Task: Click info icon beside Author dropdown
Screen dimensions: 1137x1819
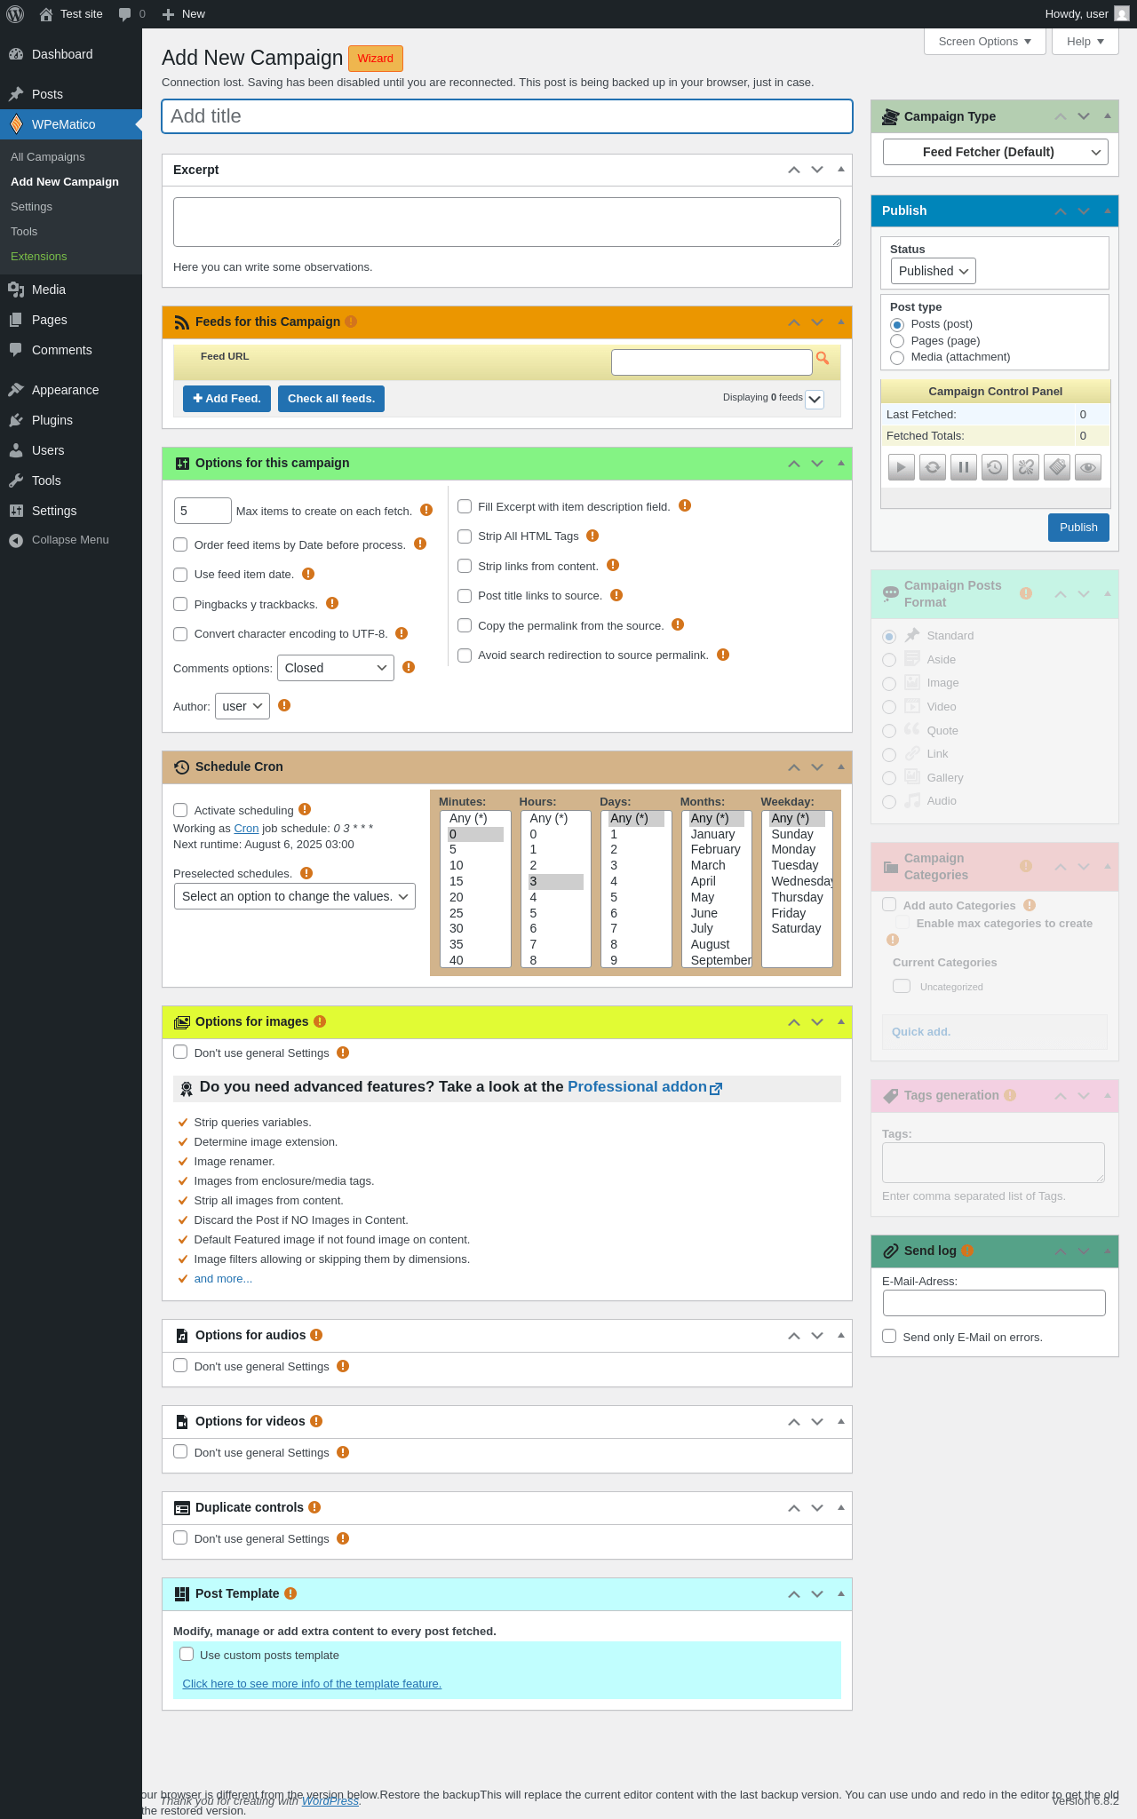Action: point(284,705)
